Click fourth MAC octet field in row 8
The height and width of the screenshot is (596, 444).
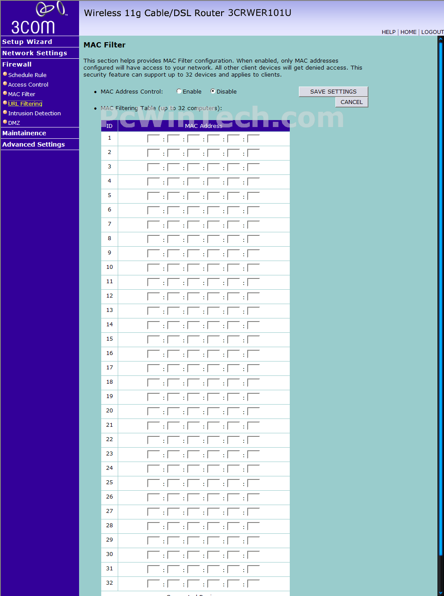pyautogui.click(x=214, y=239)
